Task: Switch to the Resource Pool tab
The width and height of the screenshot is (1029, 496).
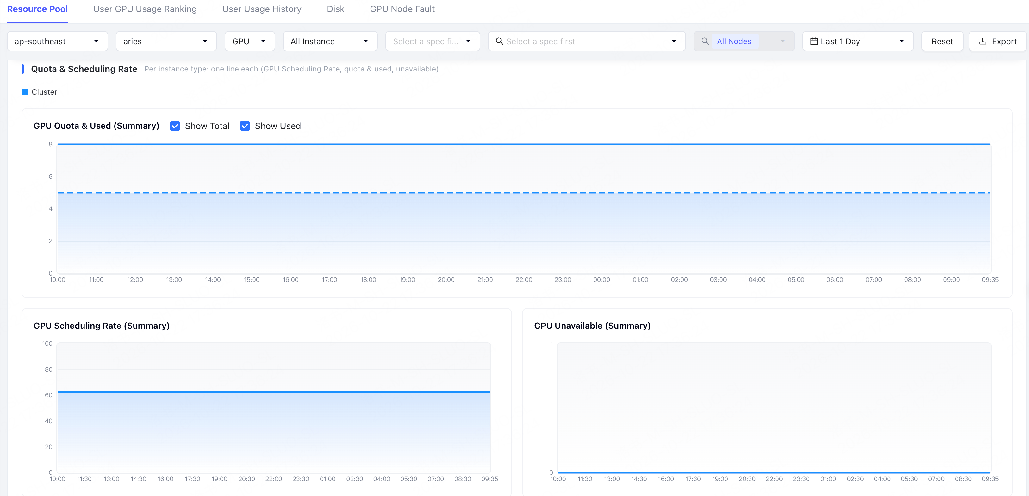Action: tap(37, 9)
